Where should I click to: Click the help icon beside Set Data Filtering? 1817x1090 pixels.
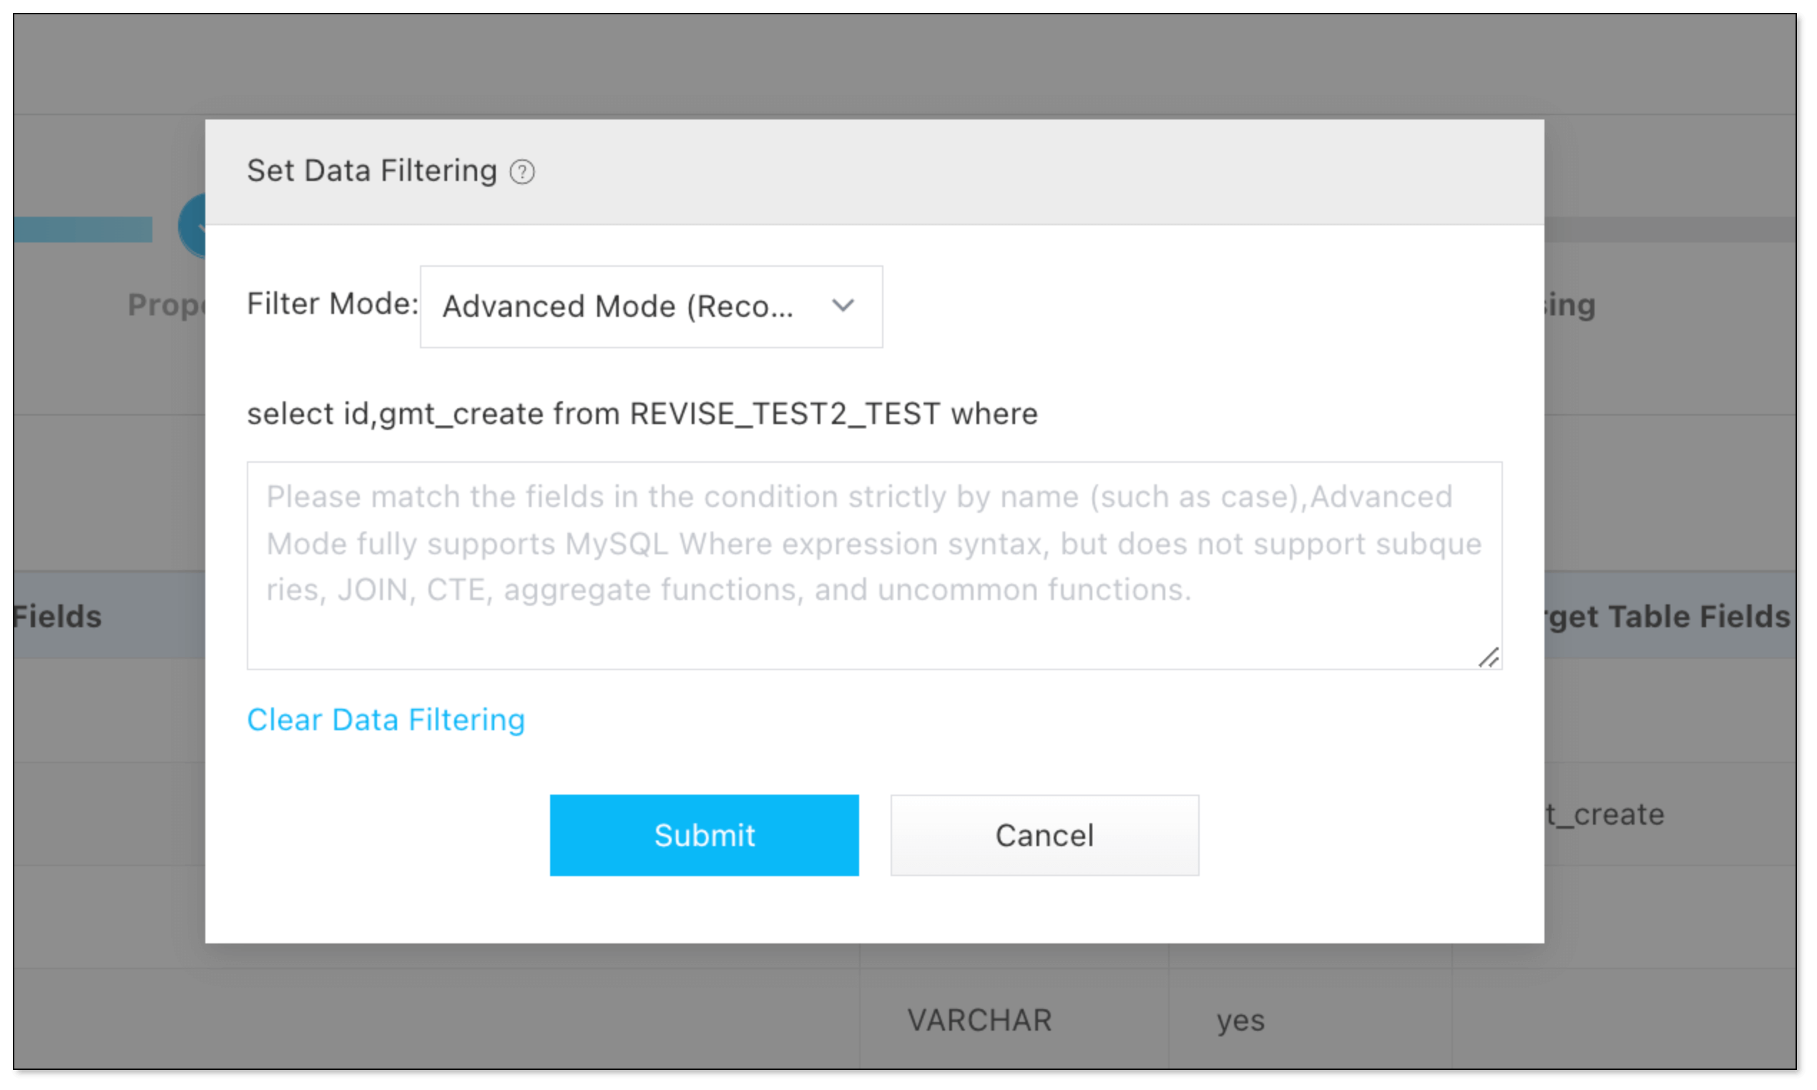click(x=522, y=172)
